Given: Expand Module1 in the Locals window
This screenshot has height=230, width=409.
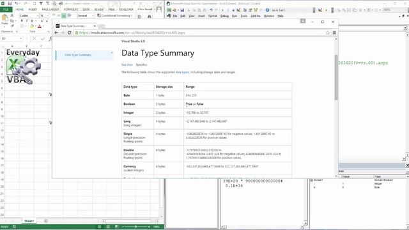Looking at the screenshot, I should point(311,180).
